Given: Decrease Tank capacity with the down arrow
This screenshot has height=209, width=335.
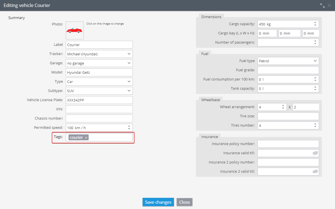Looking at the screenshot, I should pos(315,90).
